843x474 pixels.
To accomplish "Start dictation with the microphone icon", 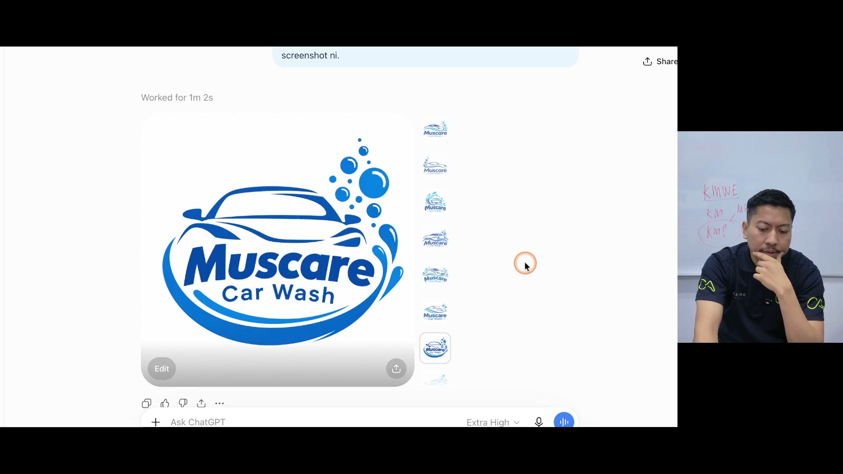I will (x=539, y=422).
